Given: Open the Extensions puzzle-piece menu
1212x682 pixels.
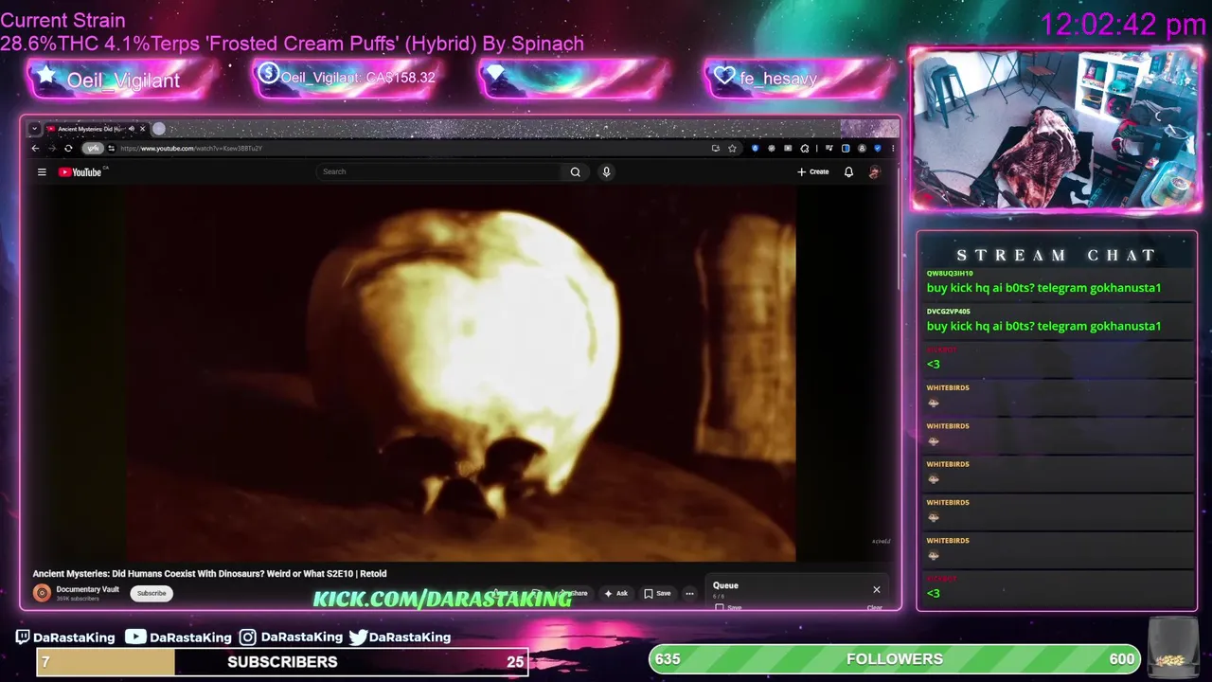Looking at the screenshot, I should point(804,148).
